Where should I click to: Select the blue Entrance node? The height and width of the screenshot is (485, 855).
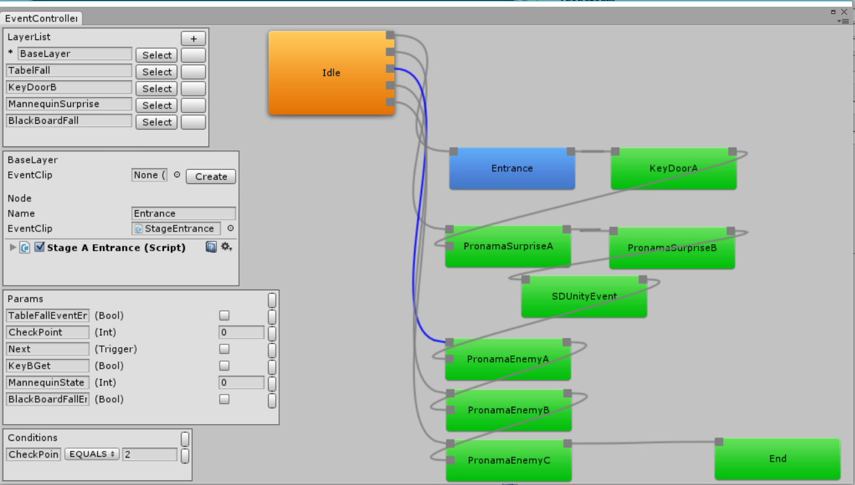click(x=512, y=169)
